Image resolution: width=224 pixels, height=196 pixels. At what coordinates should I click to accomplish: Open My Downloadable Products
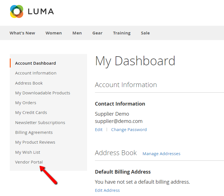tap(43, 93)
